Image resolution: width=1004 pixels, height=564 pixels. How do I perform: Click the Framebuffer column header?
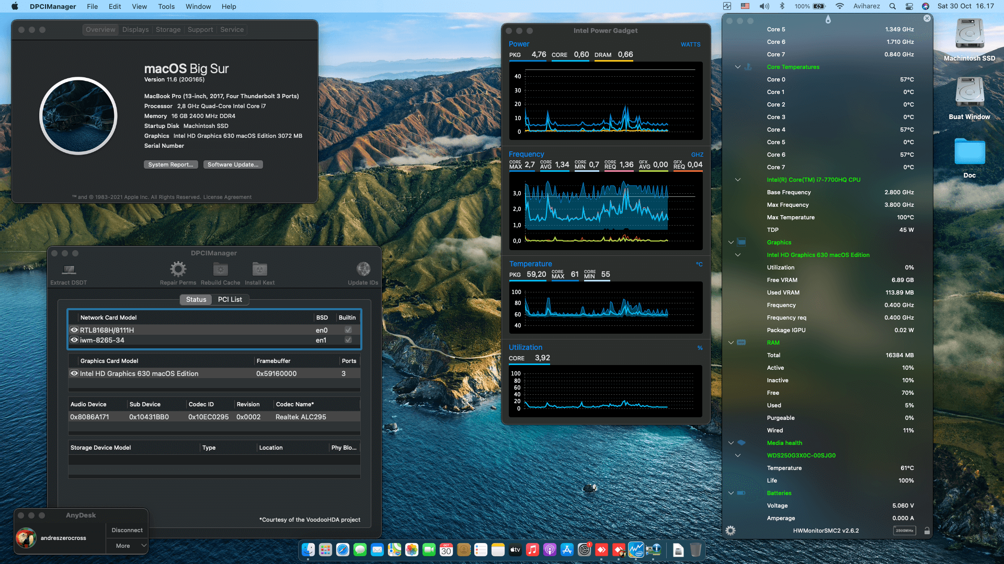click(296, 361)
